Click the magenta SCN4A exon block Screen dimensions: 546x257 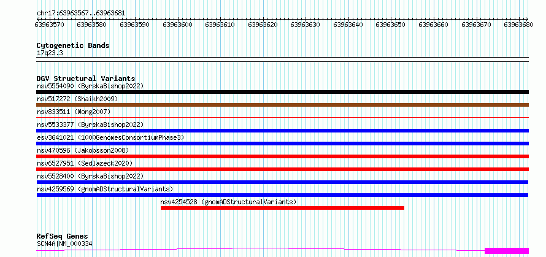(x=507, y=251)
